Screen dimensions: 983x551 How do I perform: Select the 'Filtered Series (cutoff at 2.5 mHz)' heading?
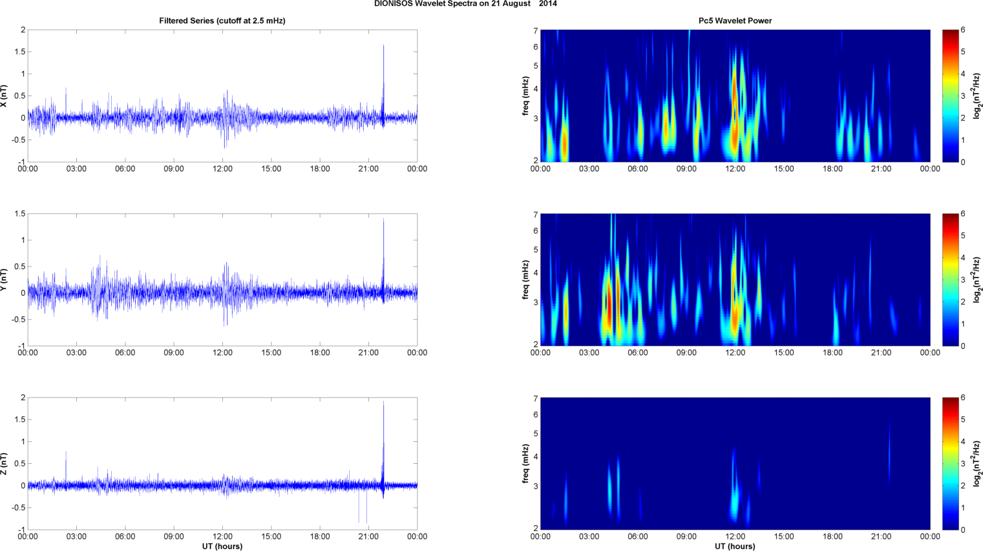coord(222,21)
